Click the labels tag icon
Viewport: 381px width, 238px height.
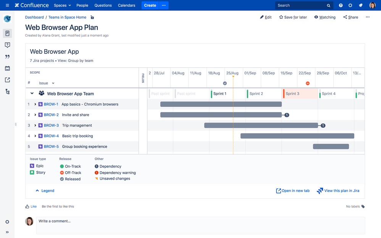pos(363,206)
